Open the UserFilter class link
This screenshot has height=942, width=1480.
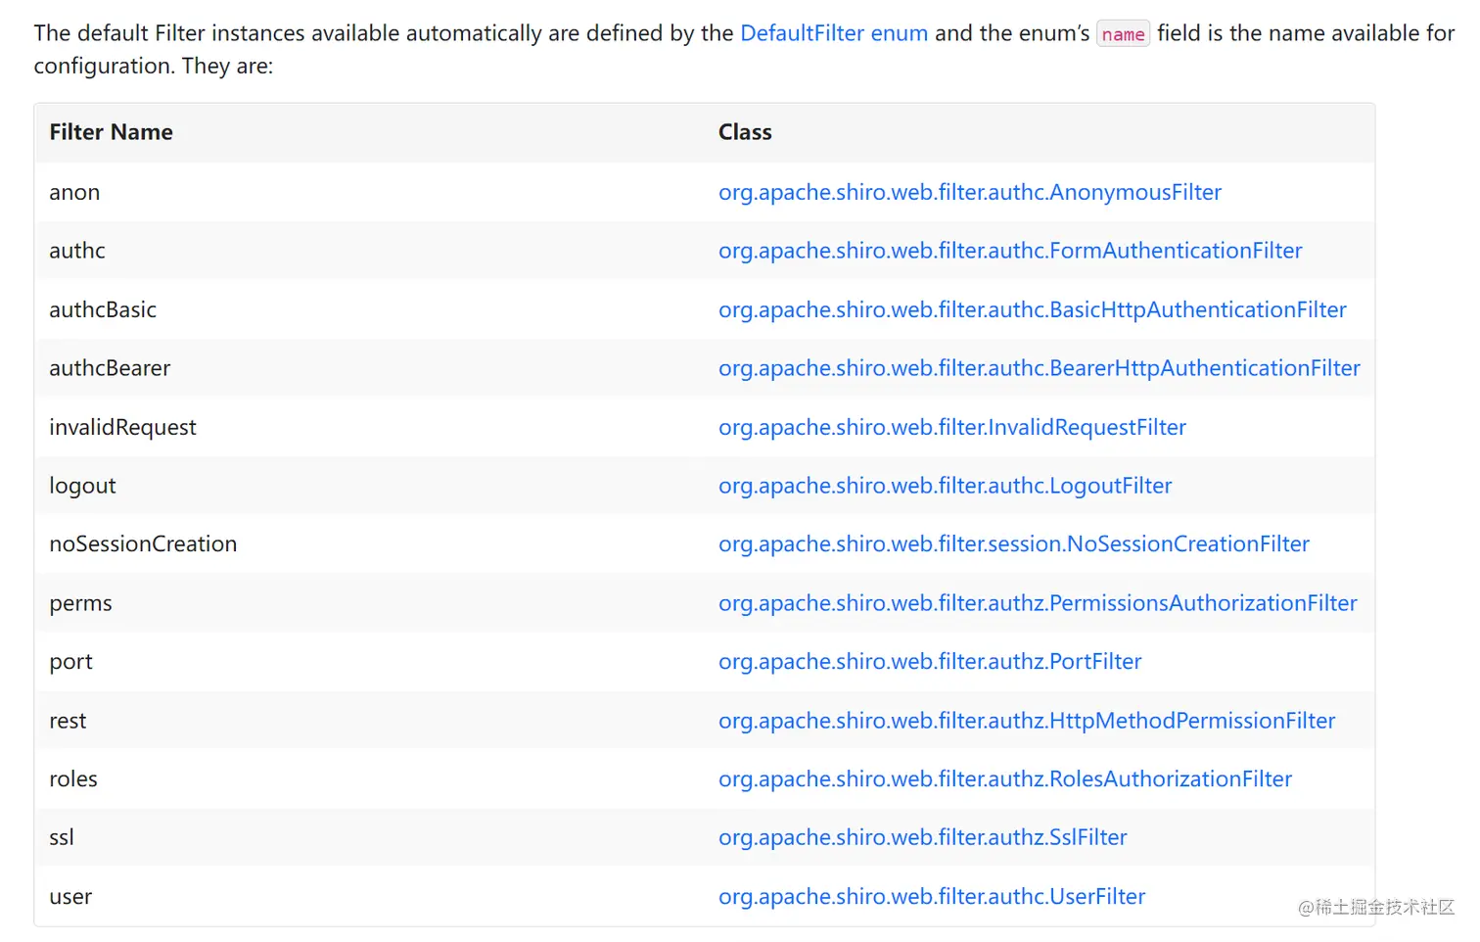pos(932,896)
